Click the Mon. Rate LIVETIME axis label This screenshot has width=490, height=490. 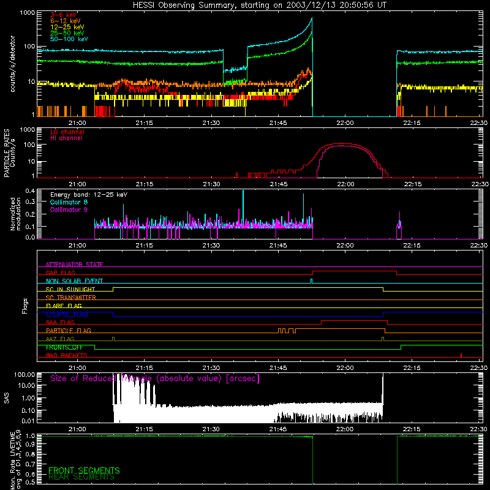[16, 460]
